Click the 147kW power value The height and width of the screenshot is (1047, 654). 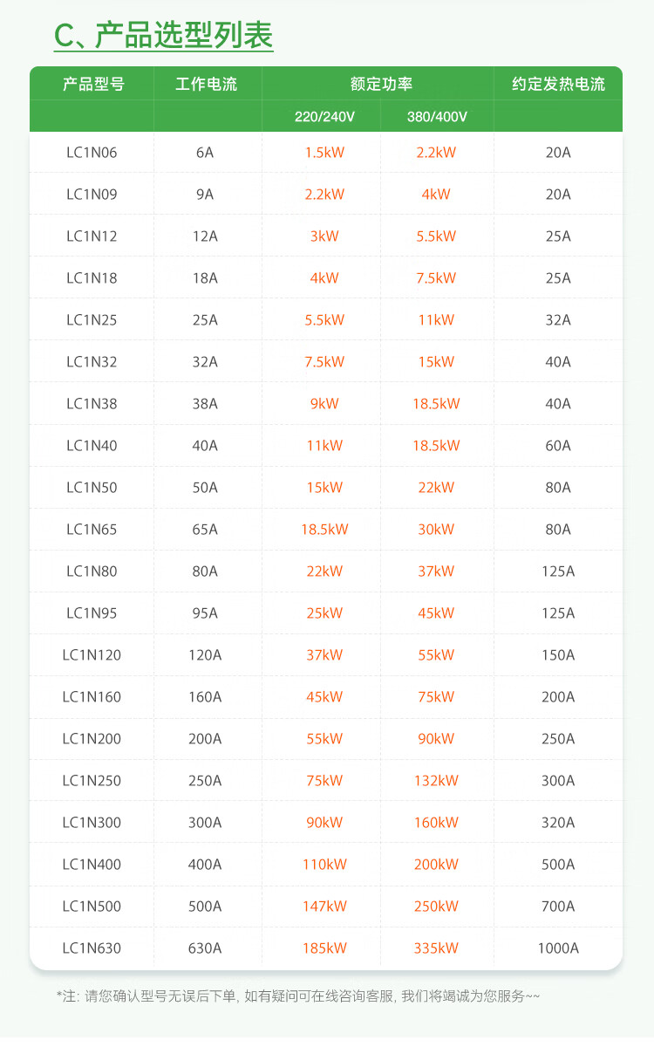[324, 907]
